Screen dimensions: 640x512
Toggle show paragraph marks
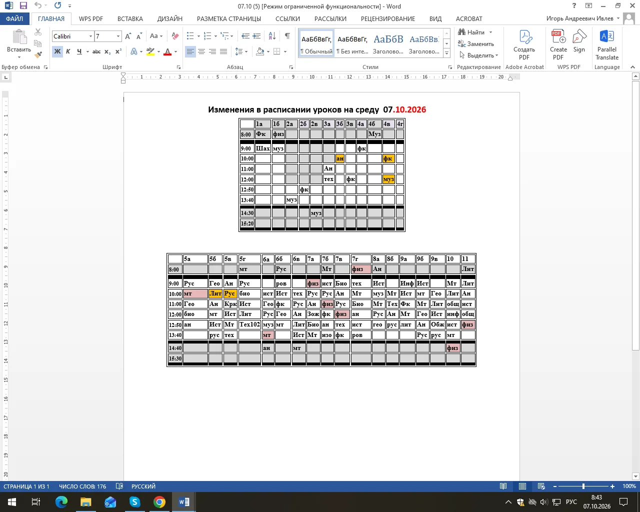click(x=287, y=36)
